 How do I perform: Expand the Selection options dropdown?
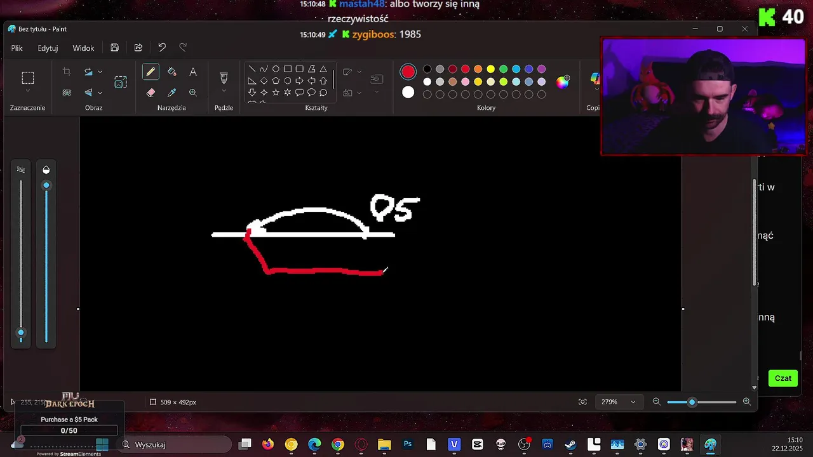click(28, 92)
